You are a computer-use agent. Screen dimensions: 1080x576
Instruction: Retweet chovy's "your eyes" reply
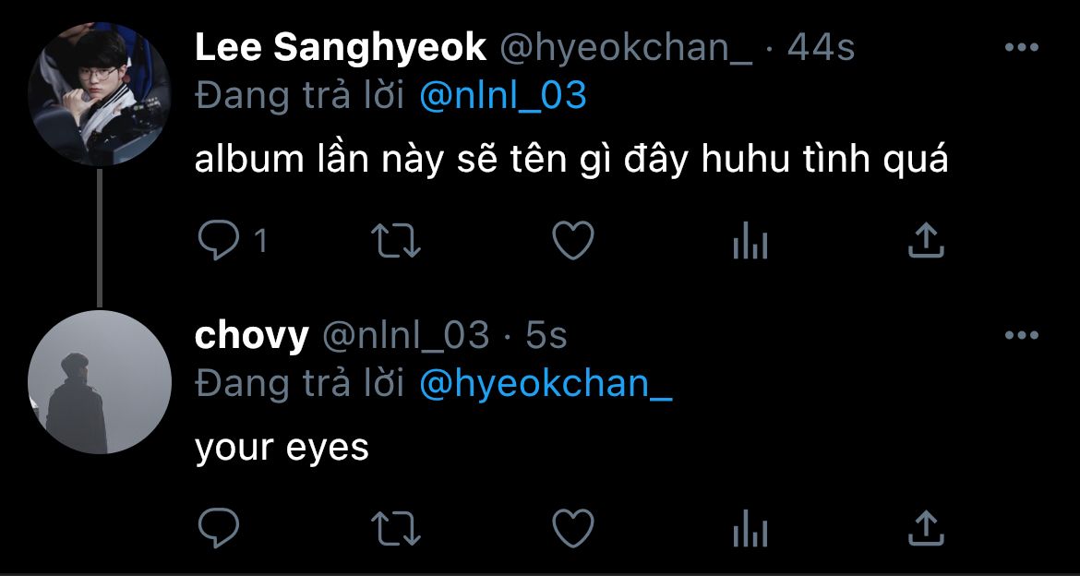click(396, 529)
